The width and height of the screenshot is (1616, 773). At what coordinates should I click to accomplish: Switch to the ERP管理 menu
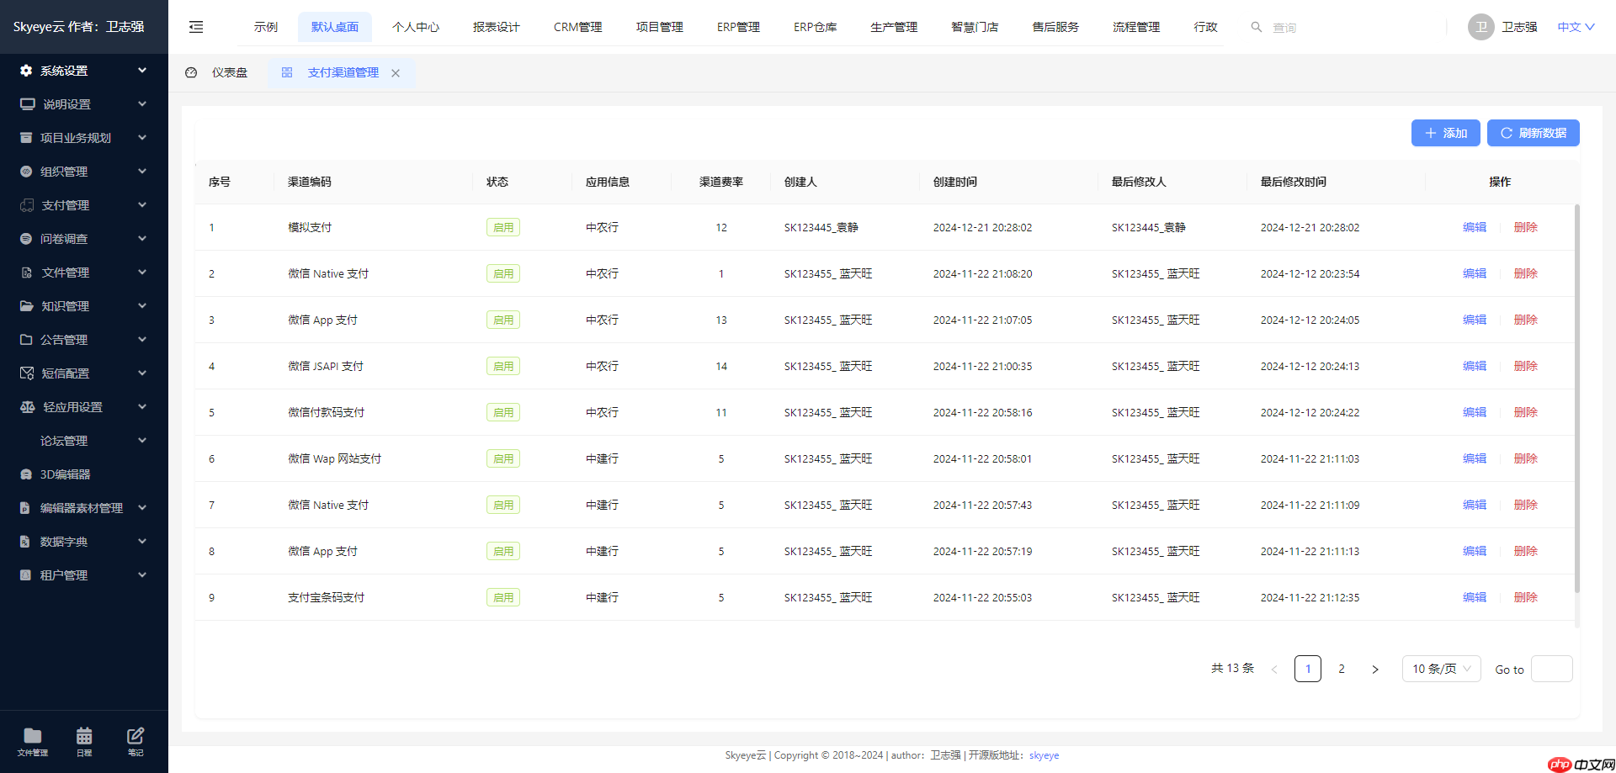coord(736,26)
